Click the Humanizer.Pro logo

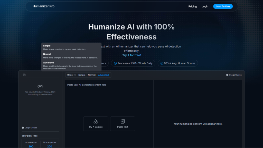click(x=43, y=6)
